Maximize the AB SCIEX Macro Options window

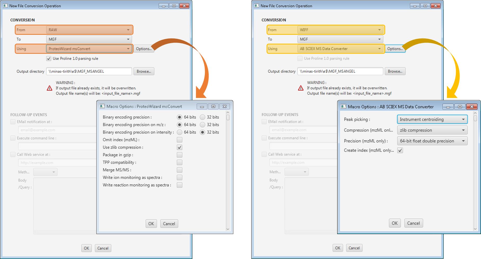[460, 107]
